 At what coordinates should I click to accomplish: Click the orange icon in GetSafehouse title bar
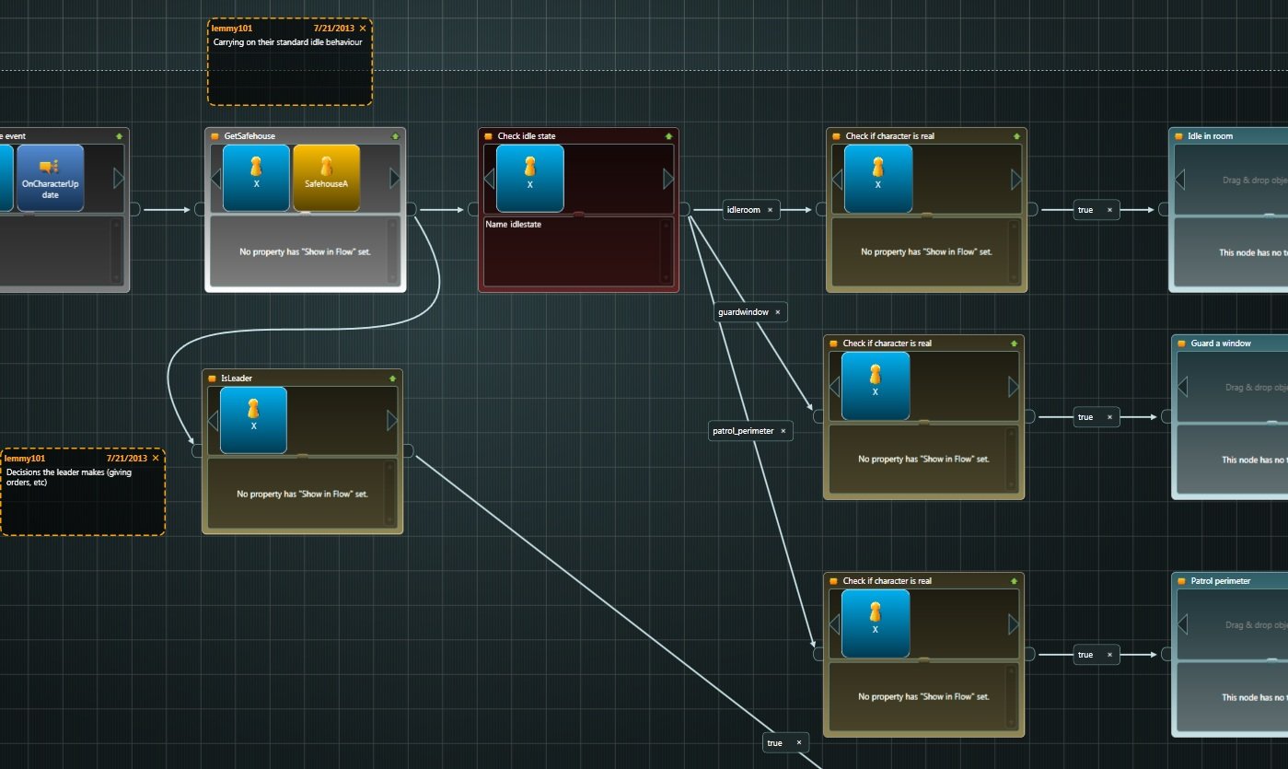(215, 136)
